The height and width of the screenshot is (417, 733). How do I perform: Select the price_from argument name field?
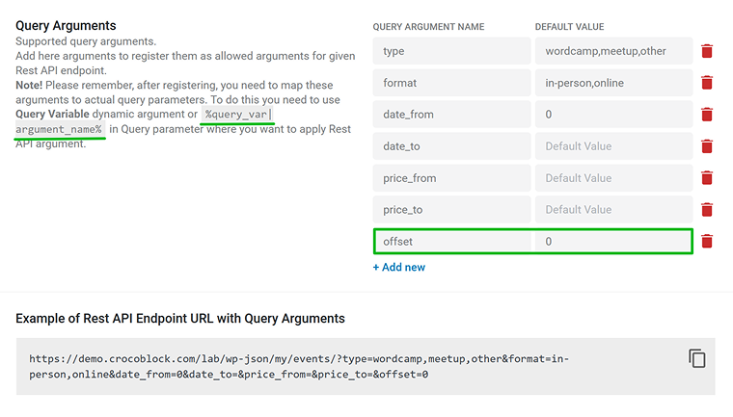451,178
